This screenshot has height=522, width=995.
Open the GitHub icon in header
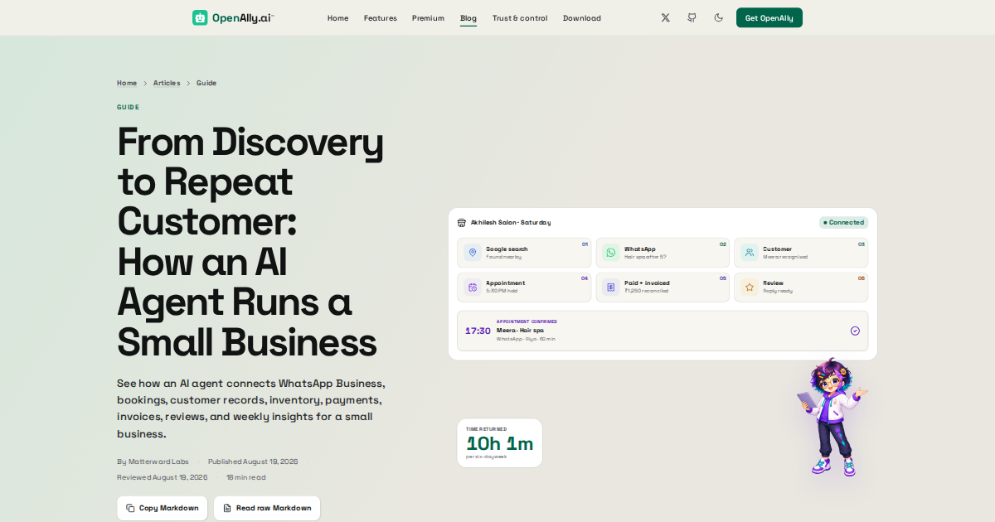(x=692, y=17)
